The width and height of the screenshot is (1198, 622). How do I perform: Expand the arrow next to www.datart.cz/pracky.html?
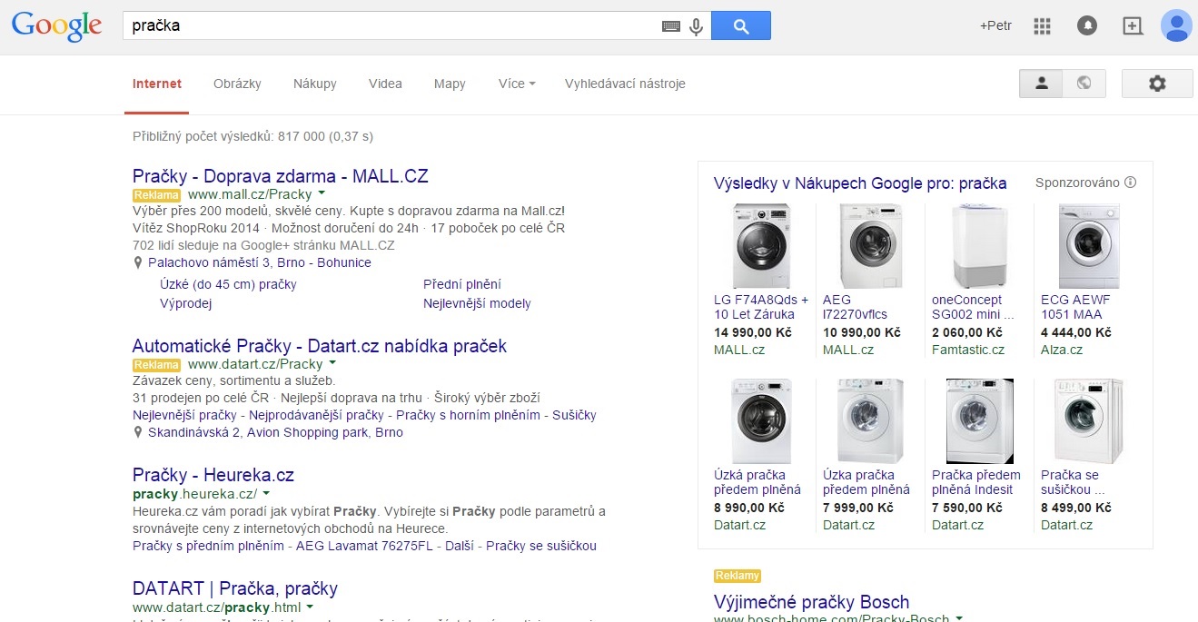(310, 607)
